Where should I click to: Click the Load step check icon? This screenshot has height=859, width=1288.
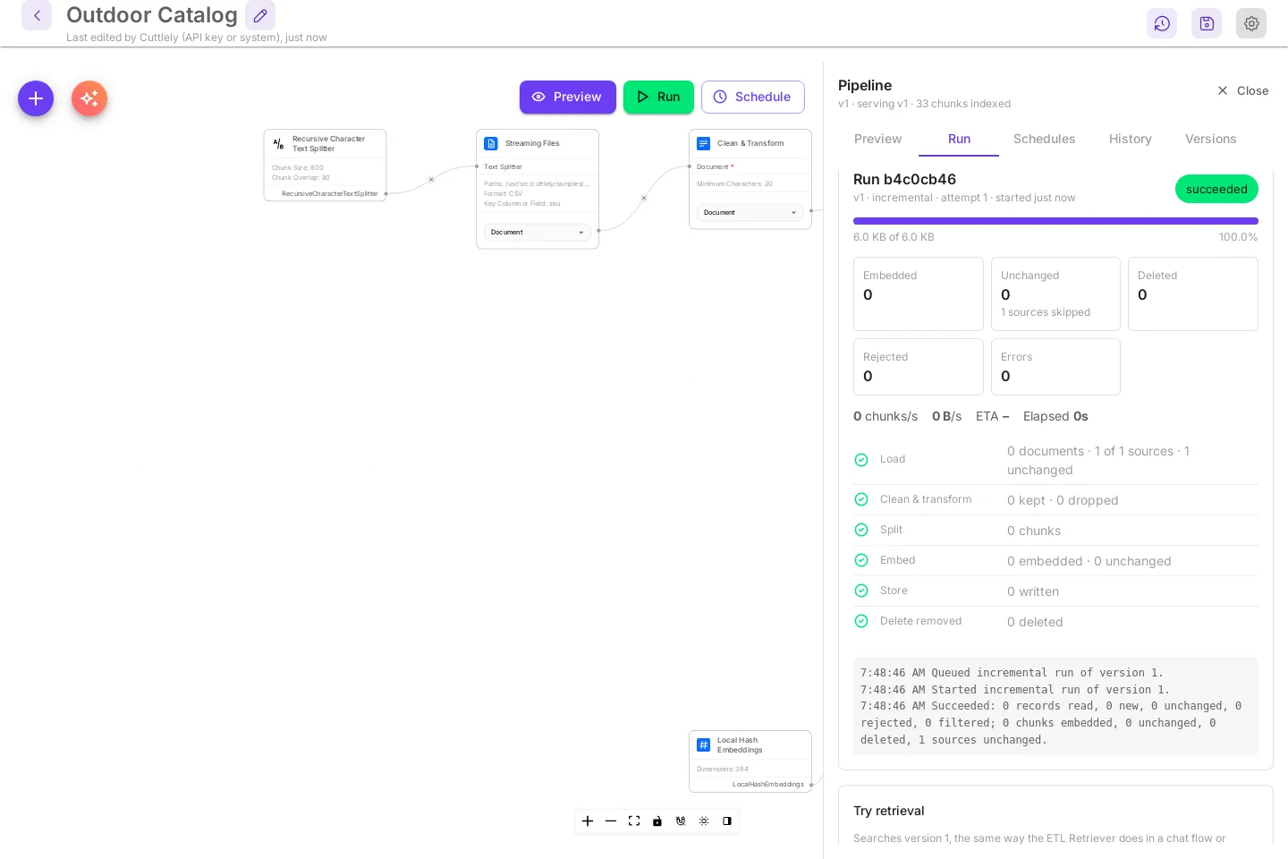pyautogui.click(x=861, y=460)
